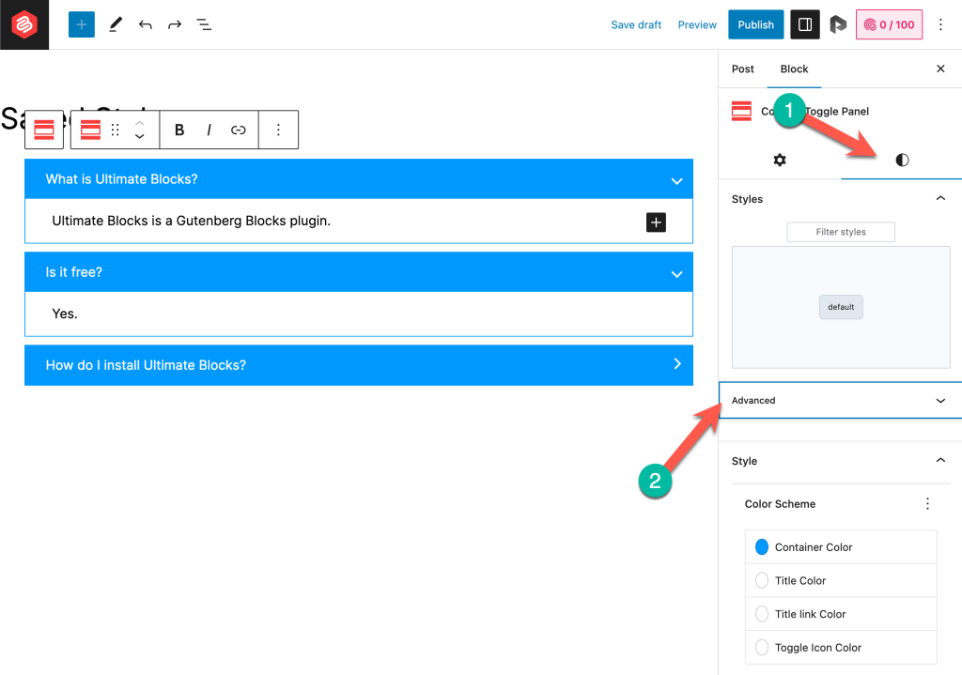The height and width of the screenshot is (675, 962).
Task: Collapse the 'Is it free?' panel
Action: 676,274
